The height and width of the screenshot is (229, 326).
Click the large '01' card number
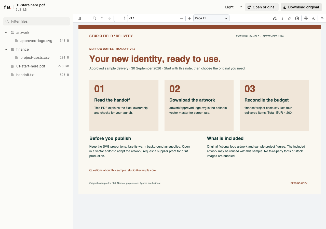click(99, 89)
